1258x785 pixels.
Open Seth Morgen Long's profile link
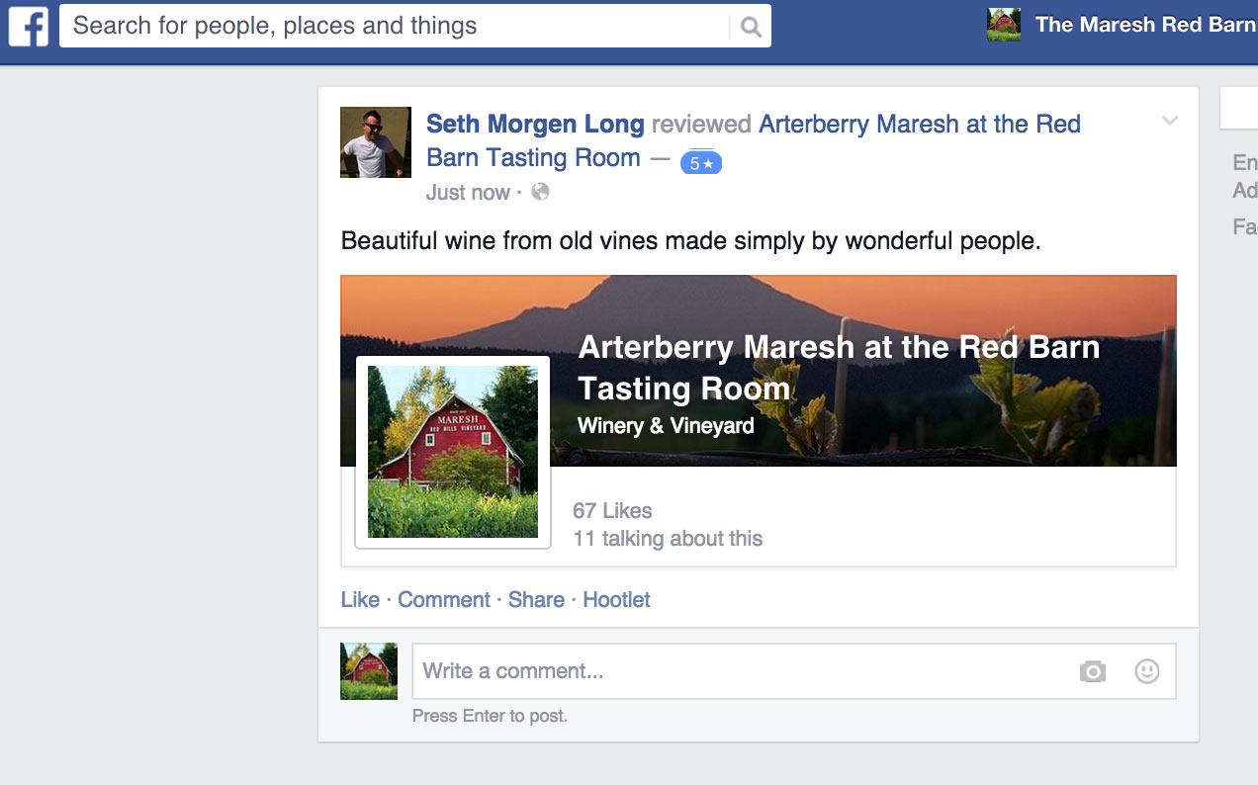tap(535, 125)
